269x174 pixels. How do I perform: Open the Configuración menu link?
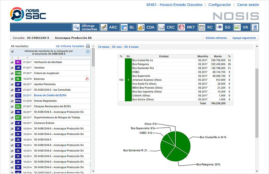tap(220, 5)
